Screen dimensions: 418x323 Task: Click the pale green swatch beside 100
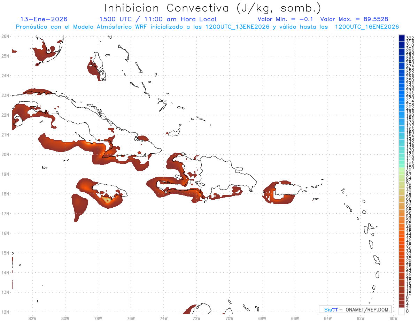pos(402,169)
